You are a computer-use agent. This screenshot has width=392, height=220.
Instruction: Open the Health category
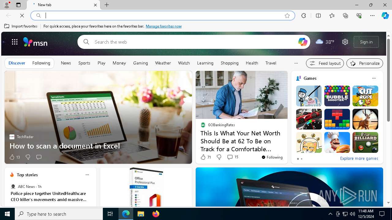(x=252, y=63)
